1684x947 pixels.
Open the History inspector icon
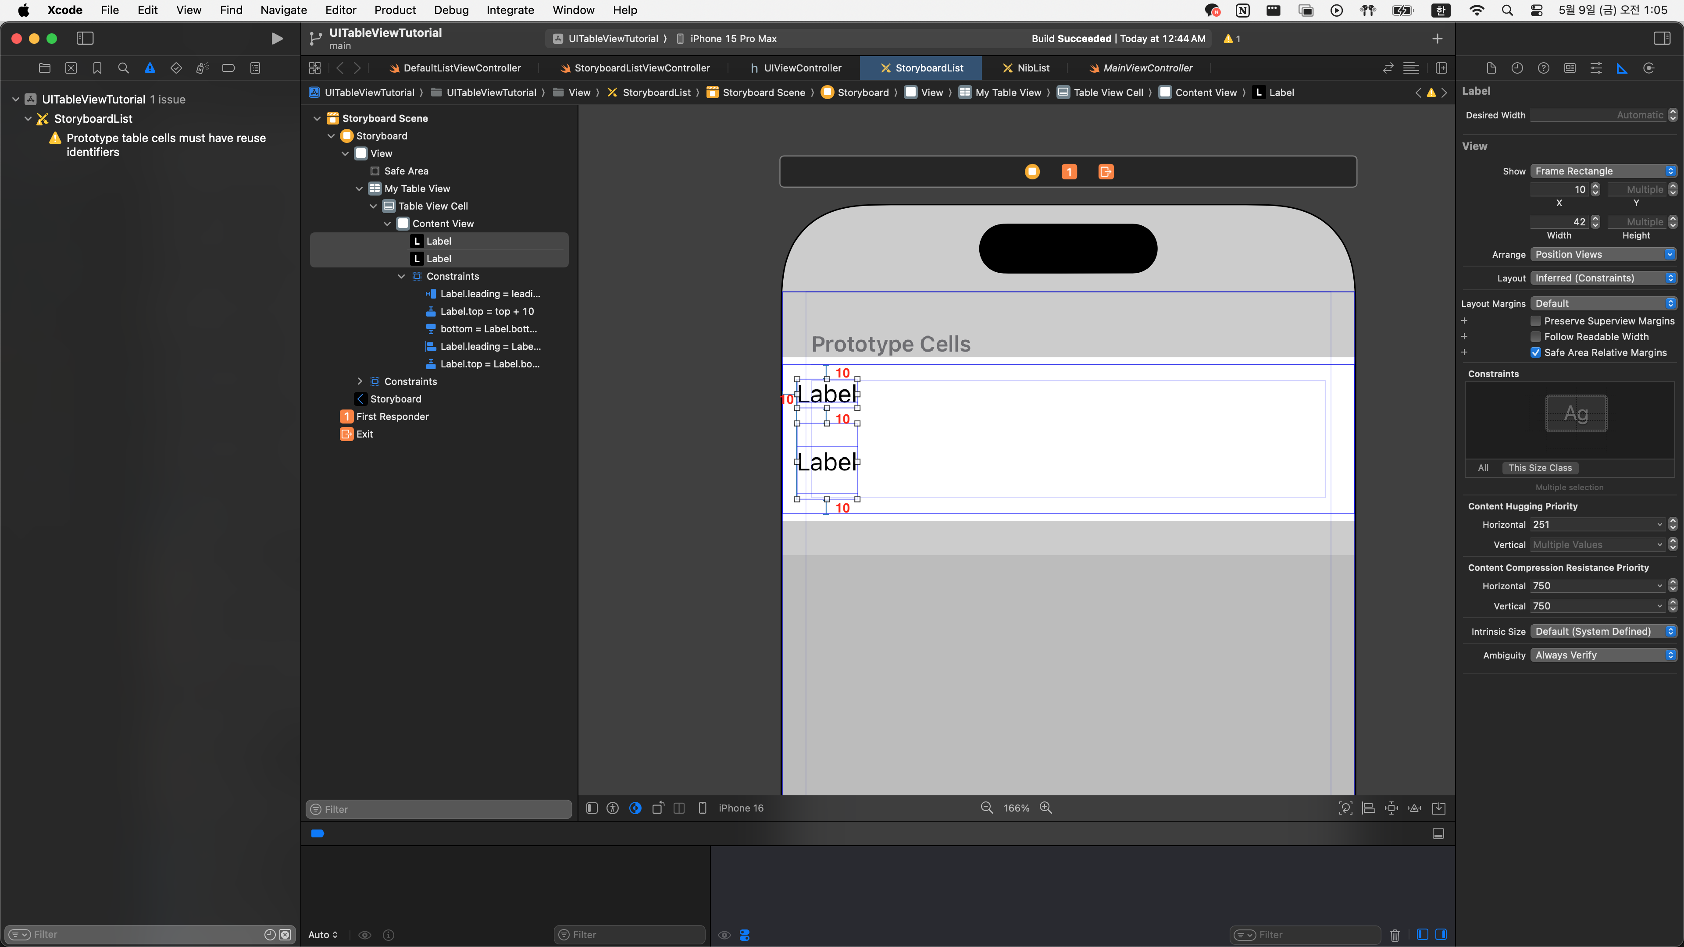coord(1517,68)
